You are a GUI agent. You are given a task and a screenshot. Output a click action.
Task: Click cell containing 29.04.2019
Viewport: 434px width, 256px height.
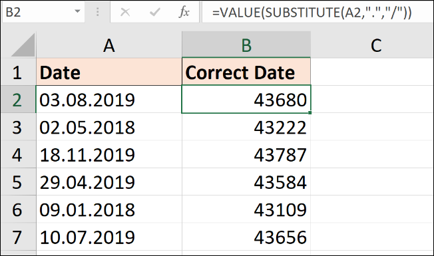pos(108,182)
